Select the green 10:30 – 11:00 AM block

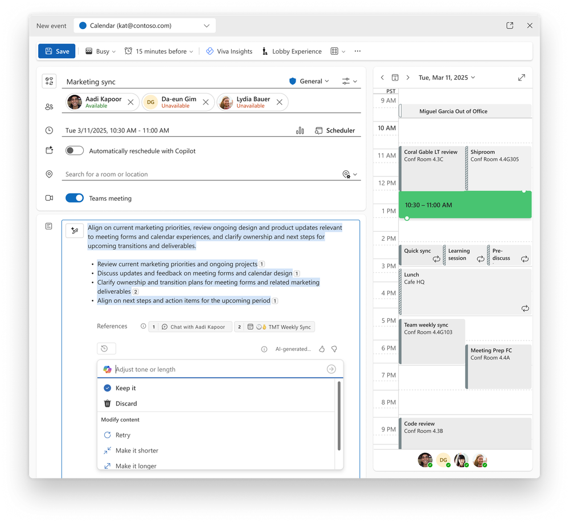tap(465, 205)
